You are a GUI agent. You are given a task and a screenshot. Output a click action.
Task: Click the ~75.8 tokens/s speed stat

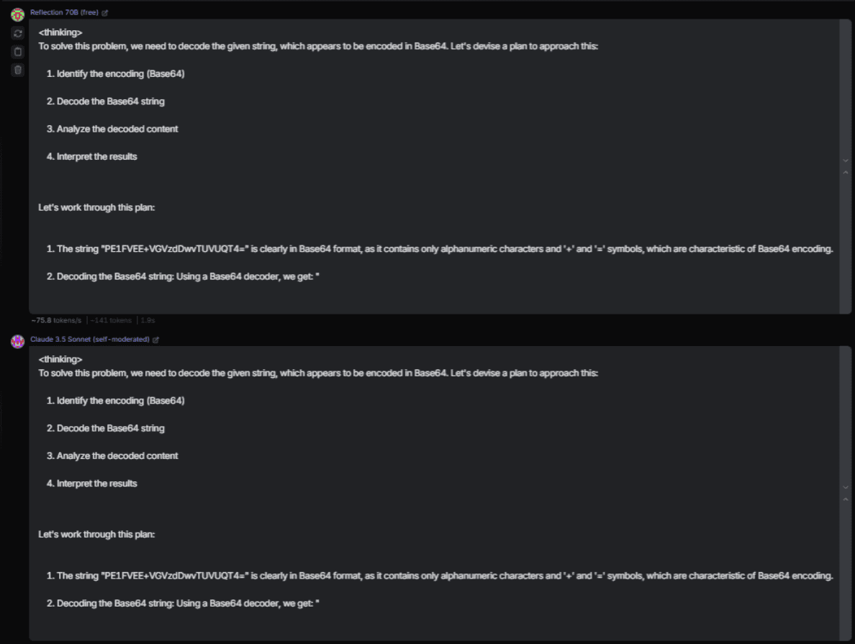coord(56,320)
